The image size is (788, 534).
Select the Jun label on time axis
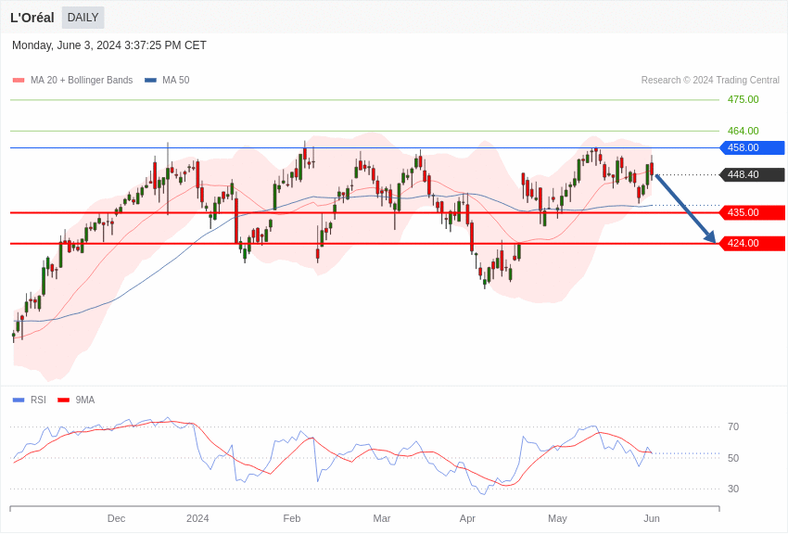[x=652, y=518]
